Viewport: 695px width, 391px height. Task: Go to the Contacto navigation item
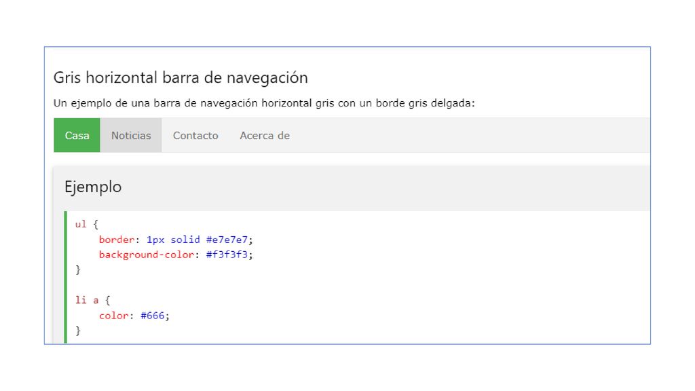(195, 135)
